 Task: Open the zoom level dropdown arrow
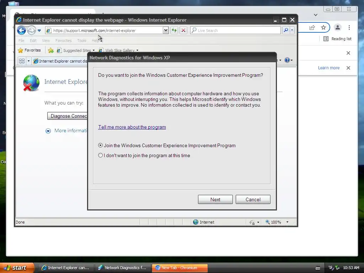click(287, 222)
